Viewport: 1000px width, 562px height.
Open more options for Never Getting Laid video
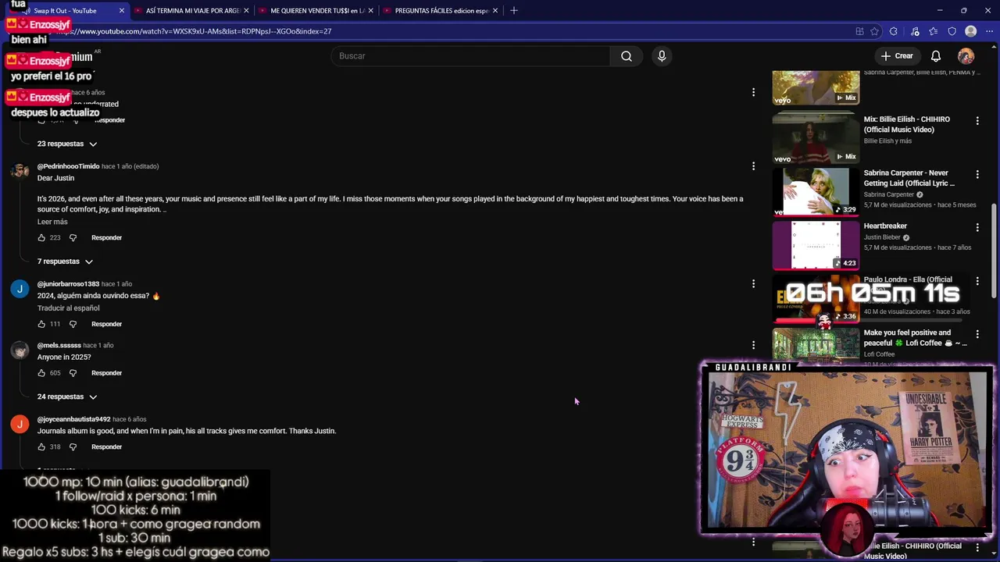click(x=977, y=174)
